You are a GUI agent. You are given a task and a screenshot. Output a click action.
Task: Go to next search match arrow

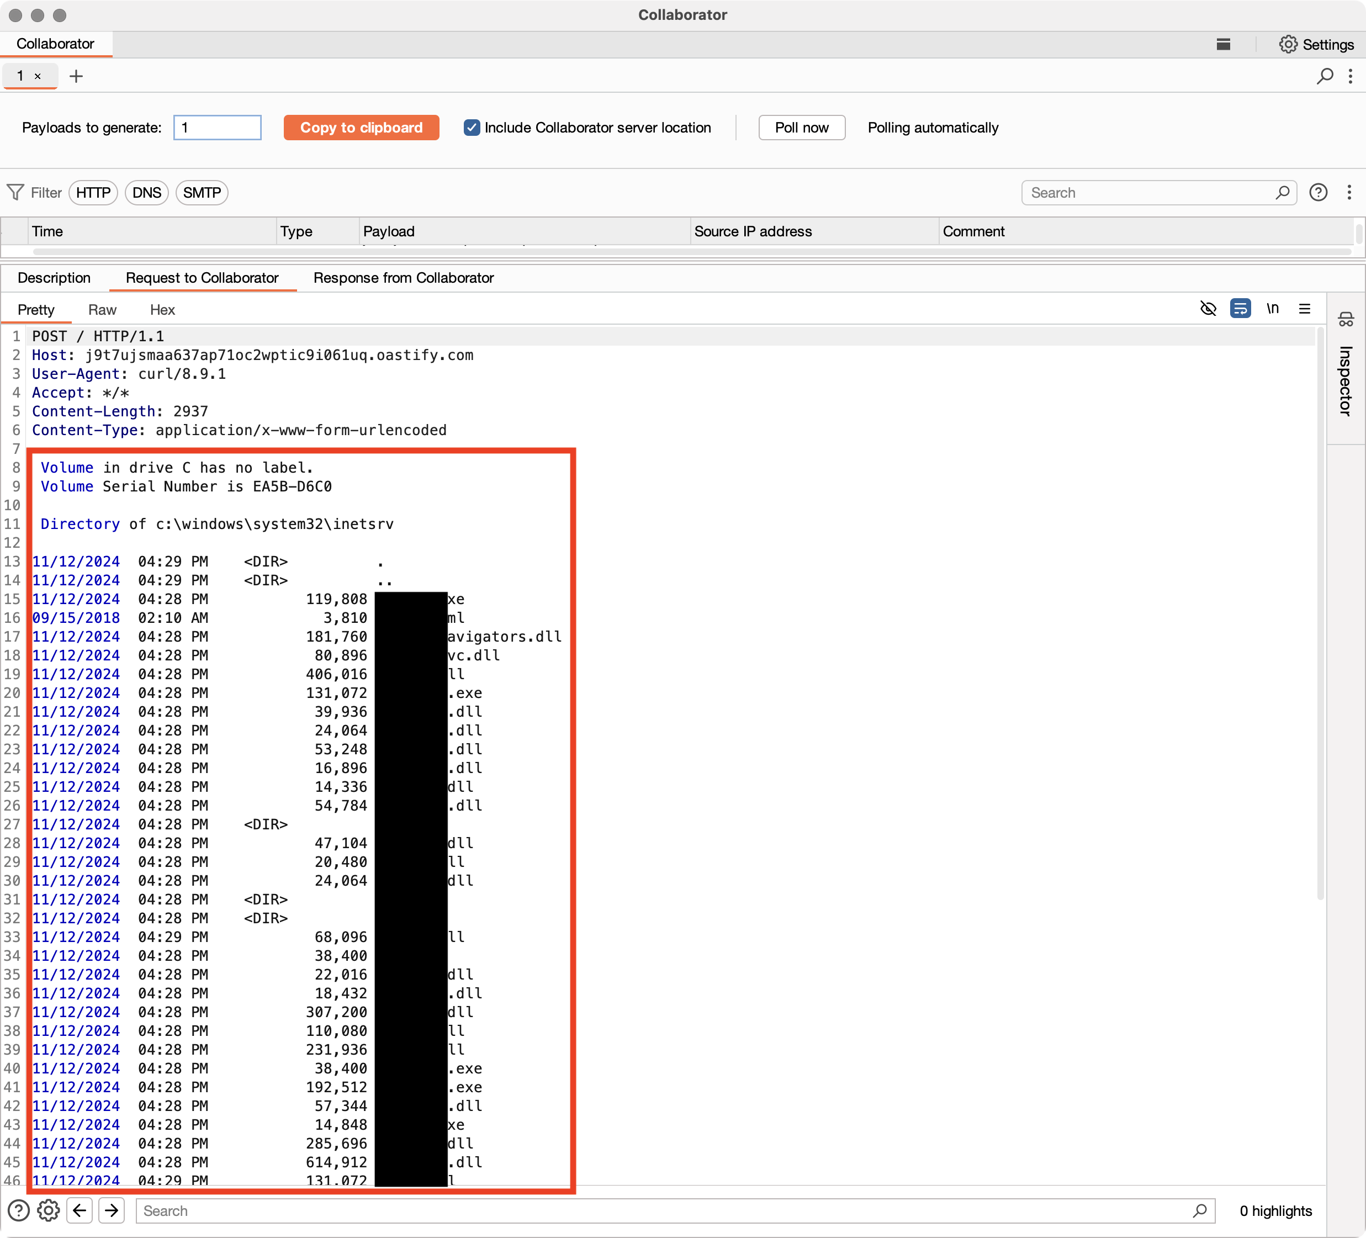[x=112, y=1210]
